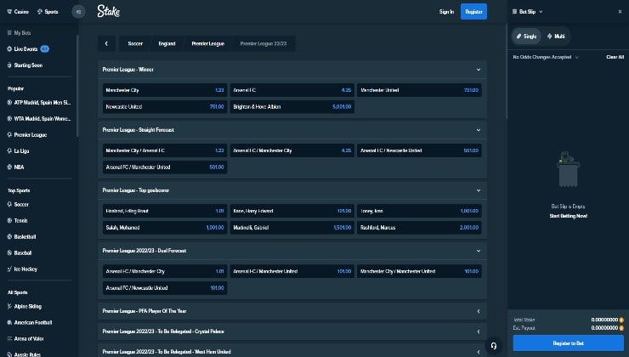
Task: Select the Multi bet tab
Action: click(556, 36)
